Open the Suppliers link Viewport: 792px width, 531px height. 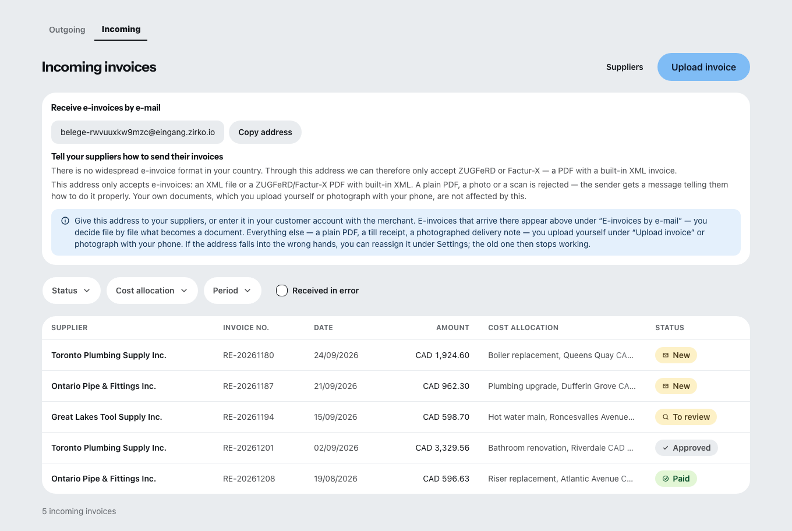(x=624, y=67)
